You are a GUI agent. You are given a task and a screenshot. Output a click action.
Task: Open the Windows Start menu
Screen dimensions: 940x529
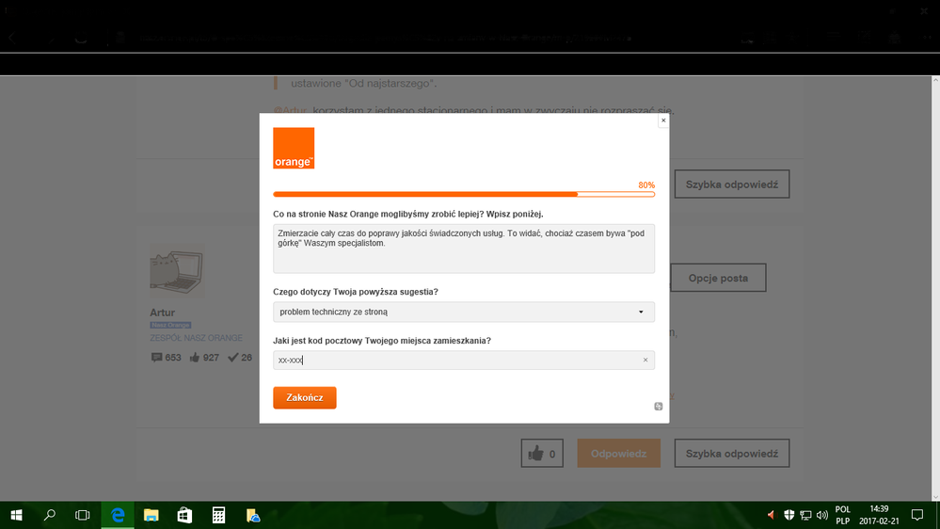[x=17, y=515]
